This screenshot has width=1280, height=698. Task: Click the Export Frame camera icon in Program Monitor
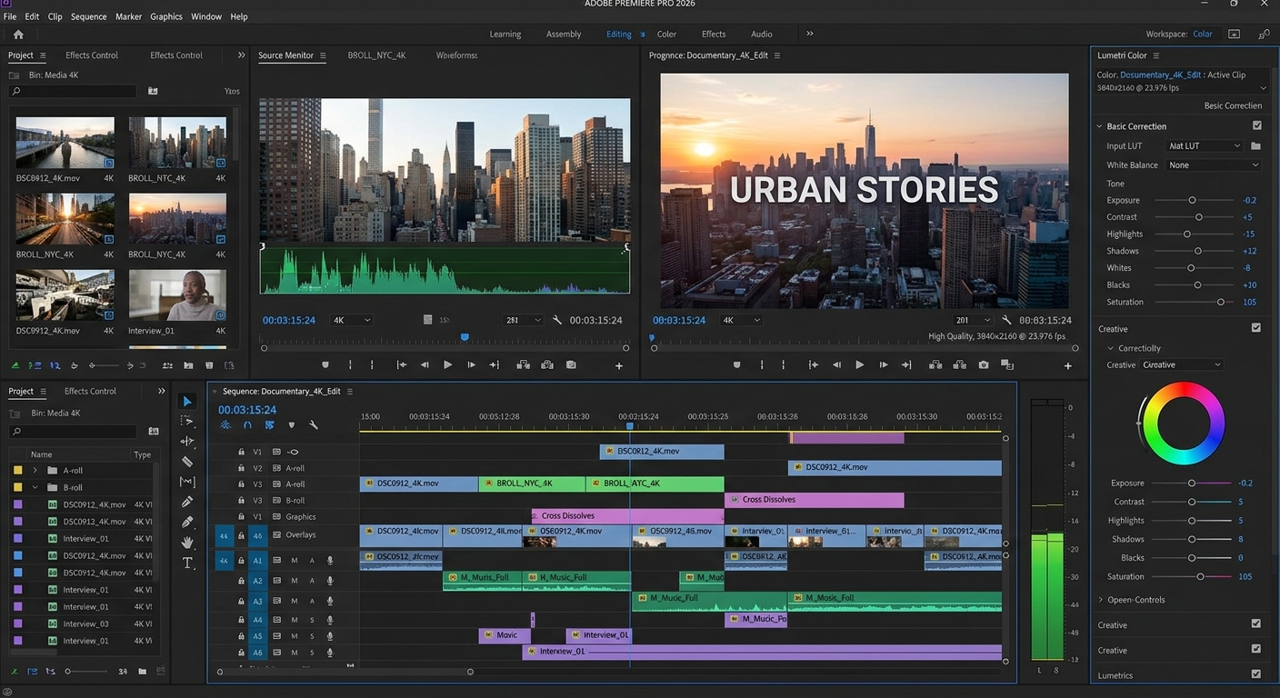[x=984, y=364]
